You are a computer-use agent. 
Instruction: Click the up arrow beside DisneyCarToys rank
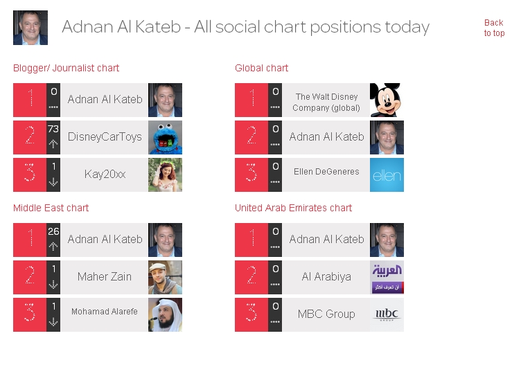tap(53, 144)
